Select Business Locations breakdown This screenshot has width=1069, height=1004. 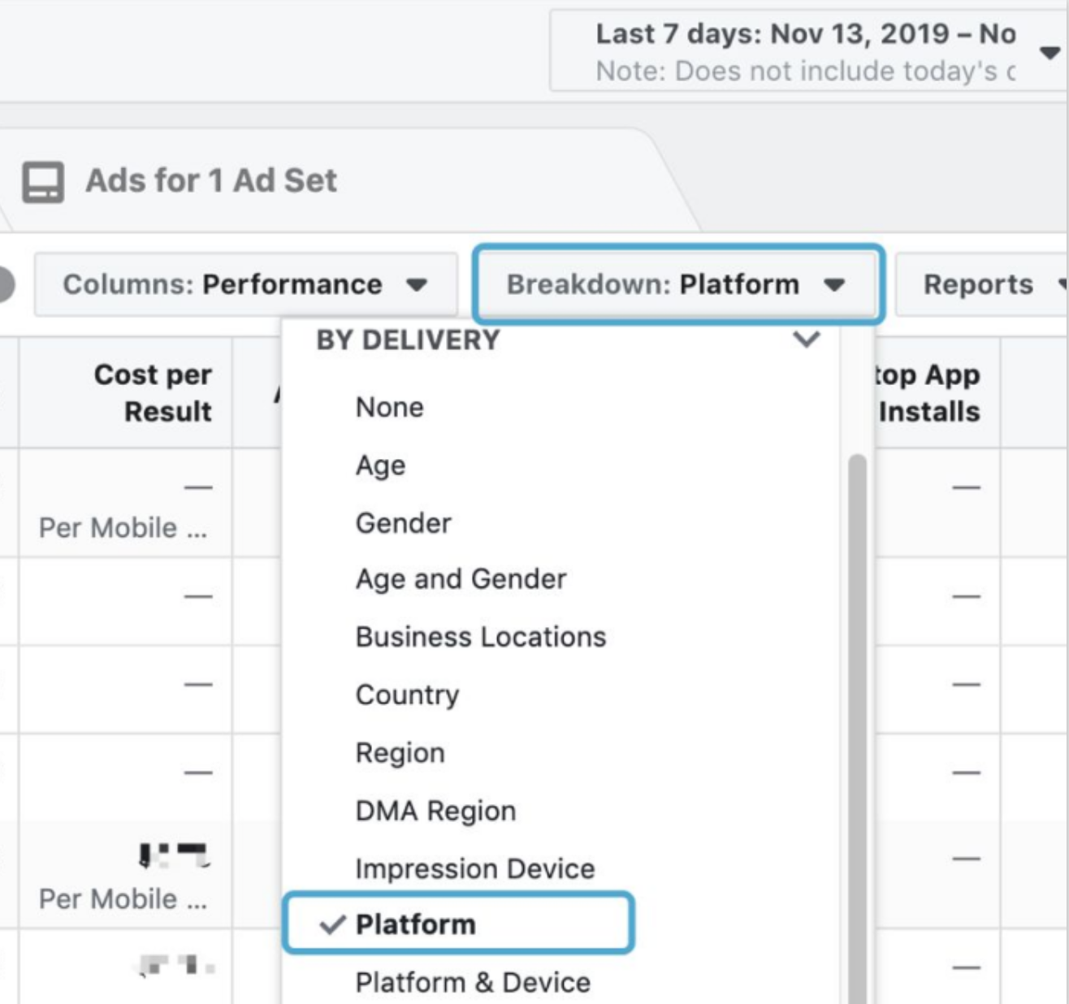[x=481, y=637]
